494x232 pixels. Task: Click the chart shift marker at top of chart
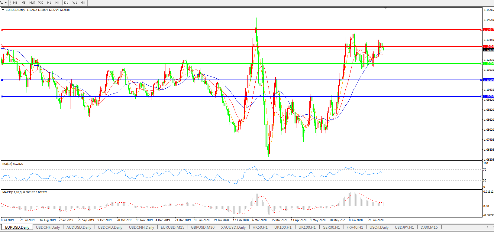[x=386, y=8]
